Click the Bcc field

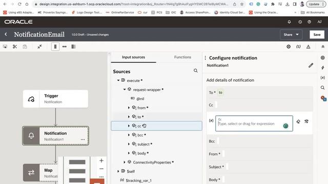click(259, 141)
